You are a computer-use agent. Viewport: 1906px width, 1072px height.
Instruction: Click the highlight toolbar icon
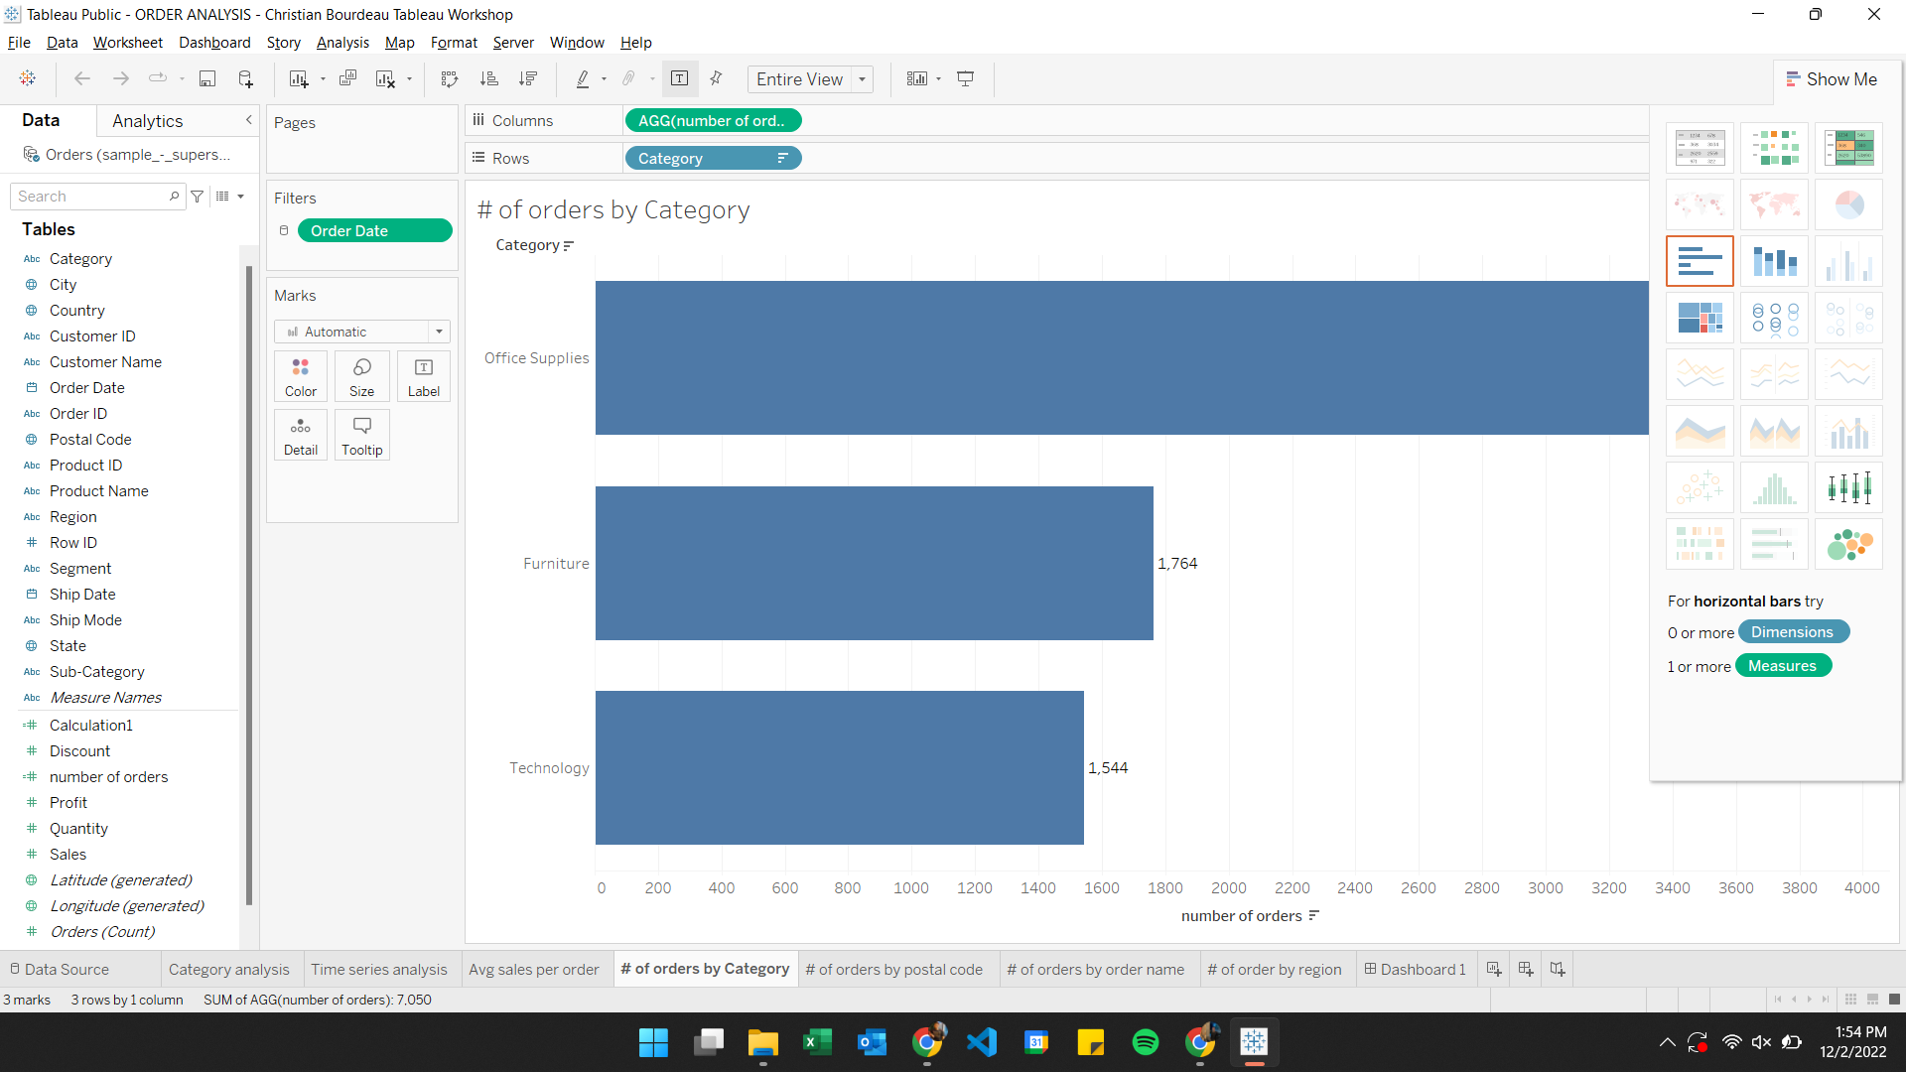tap(584, 78)
